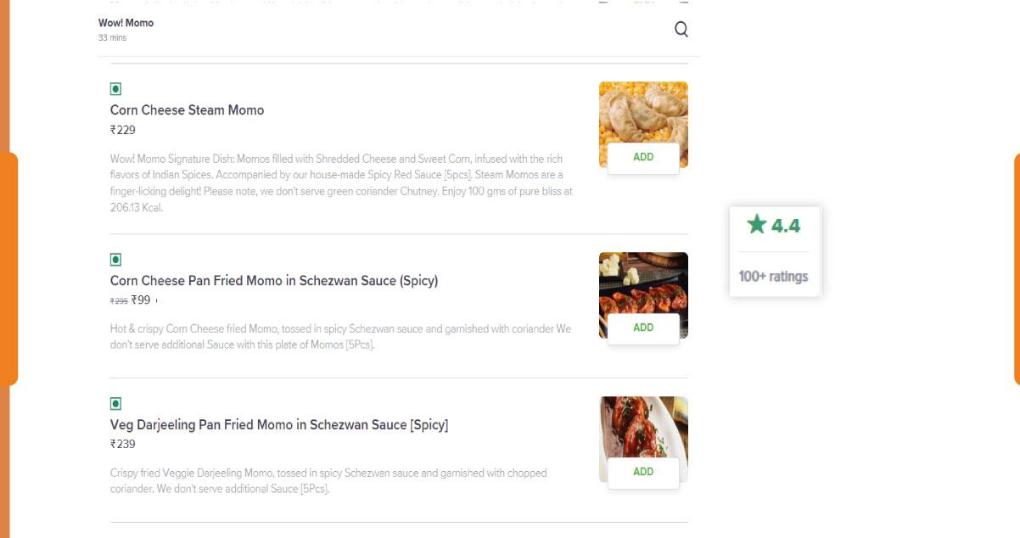Viewport: 1020px width, 538px height.
Task: Click the veg icon beside Corn Cheese Pan Fried Momo
Action: (115, 260)
